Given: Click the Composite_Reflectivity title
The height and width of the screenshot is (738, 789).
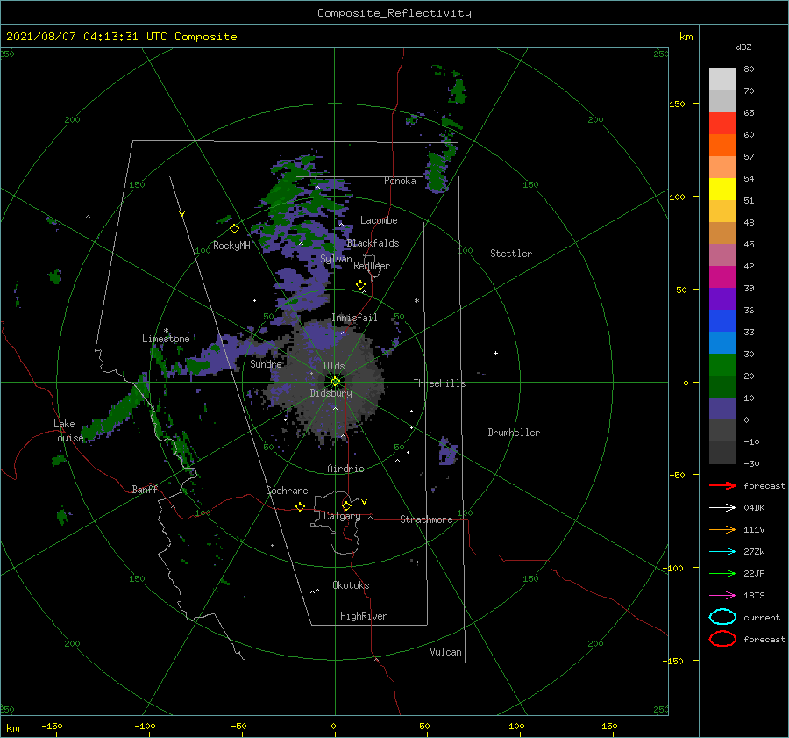Looking at the screenshot, I should click(394, 13).
